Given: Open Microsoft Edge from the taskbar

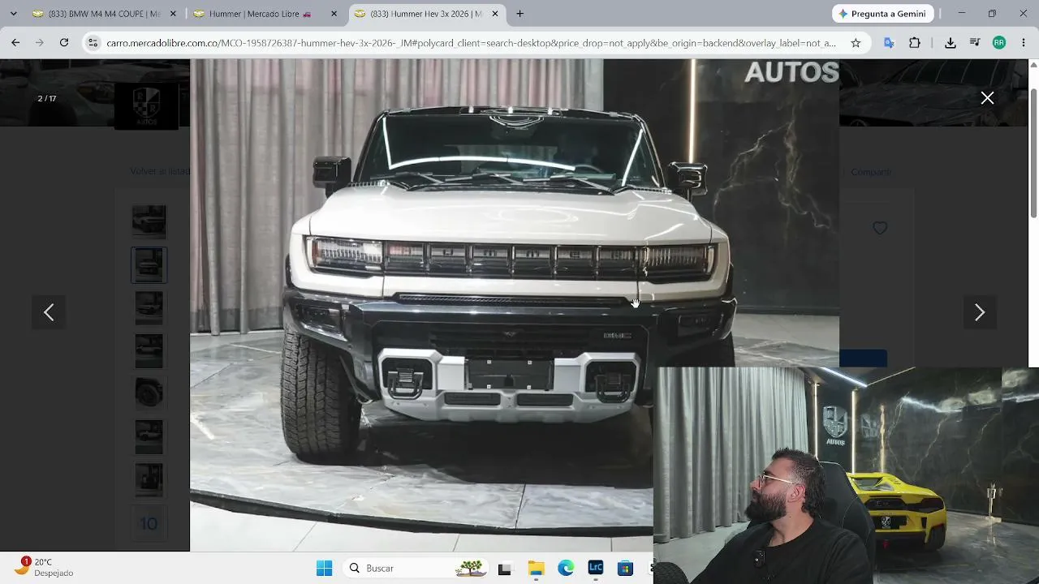Looking at the screenshot, I should pyautogui.click(x=566, y=569).
